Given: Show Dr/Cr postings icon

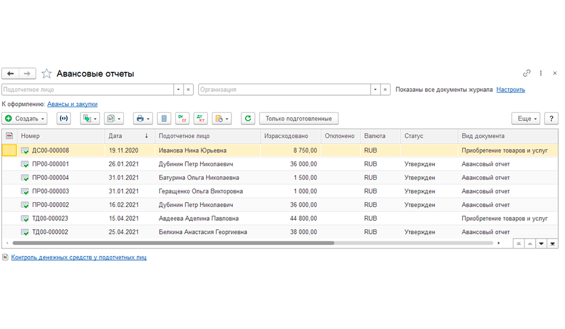Looking at the screenshot, I should [x=183, y=119].
